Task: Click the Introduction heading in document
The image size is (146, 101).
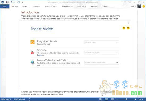Action: click(x=30, y=12)
